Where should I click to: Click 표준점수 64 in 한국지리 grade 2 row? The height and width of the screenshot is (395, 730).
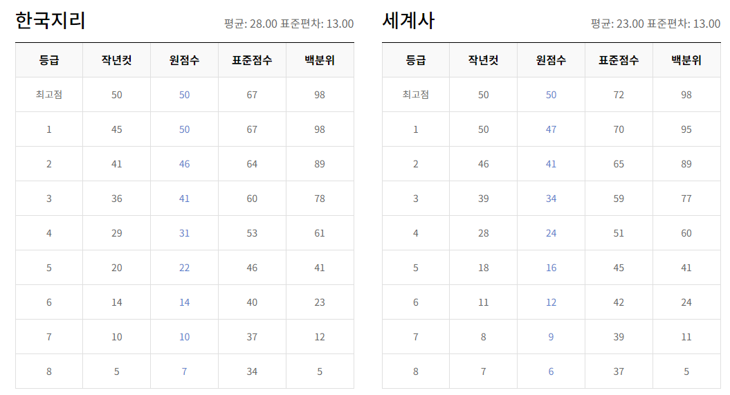coord(252,164)
